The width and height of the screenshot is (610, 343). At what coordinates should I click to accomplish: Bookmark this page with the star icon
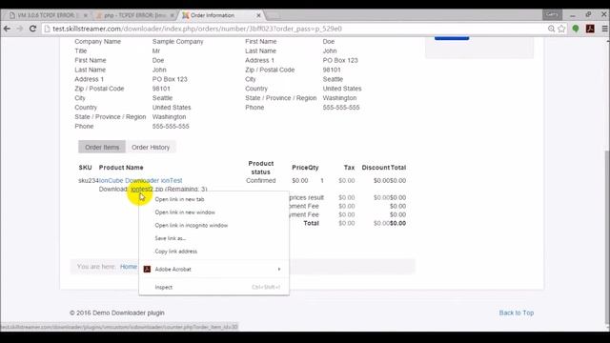[x=561, y=29]
